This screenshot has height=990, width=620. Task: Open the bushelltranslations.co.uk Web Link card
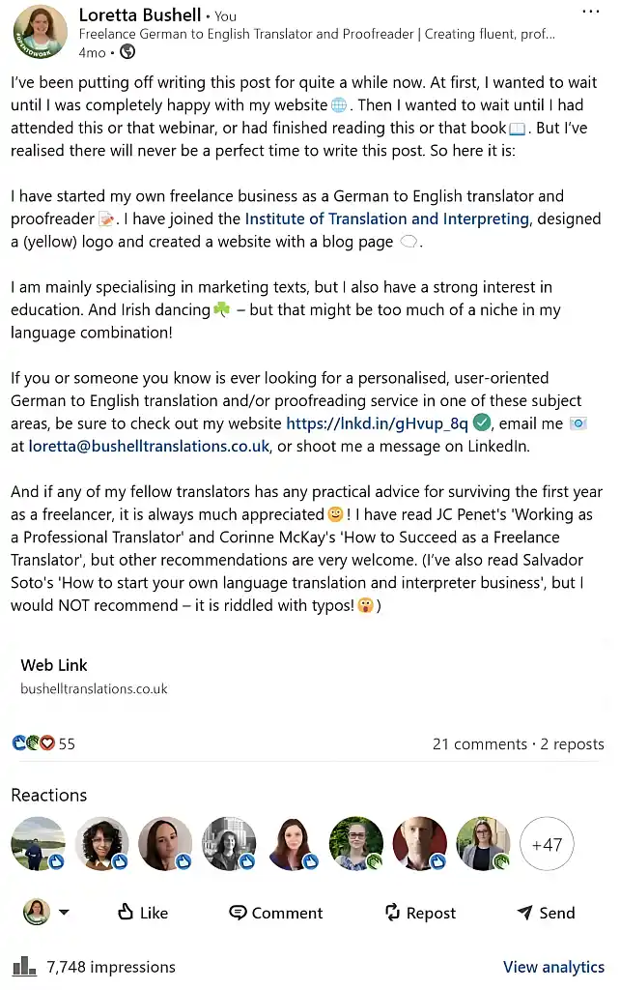[94, 677]
